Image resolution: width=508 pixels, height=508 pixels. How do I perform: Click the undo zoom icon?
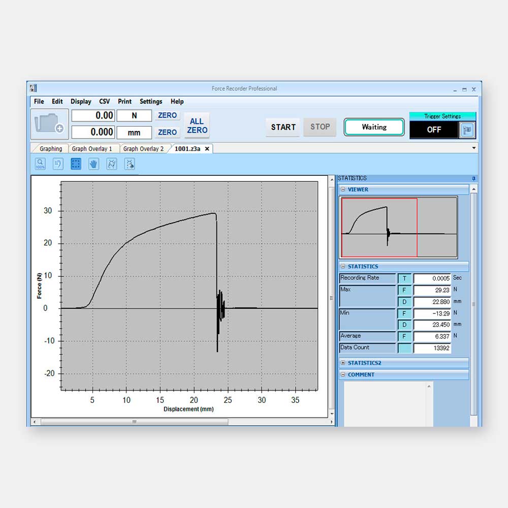58,164
